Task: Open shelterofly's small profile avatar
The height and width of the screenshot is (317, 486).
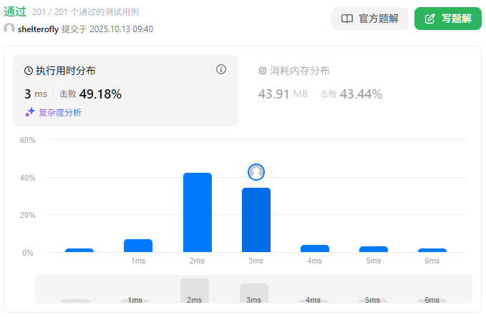Action: (9, 29)
